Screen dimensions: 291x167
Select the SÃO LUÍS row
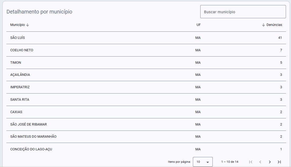click(x=146, y=38)
